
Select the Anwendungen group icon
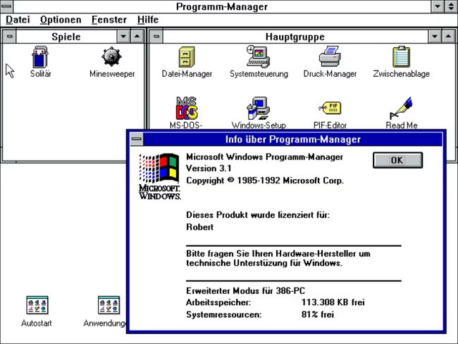109,305
